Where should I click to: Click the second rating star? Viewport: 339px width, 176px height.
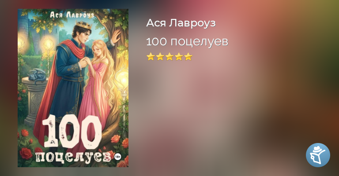[x=160, y=57]
